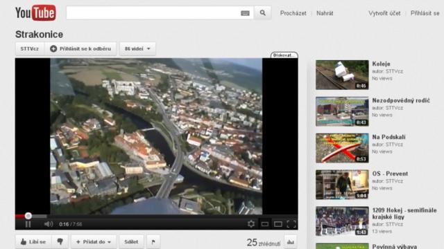This screenshot has height=249, width=444.
Task: Open video settings gear
Action: [x=251, y=224]
